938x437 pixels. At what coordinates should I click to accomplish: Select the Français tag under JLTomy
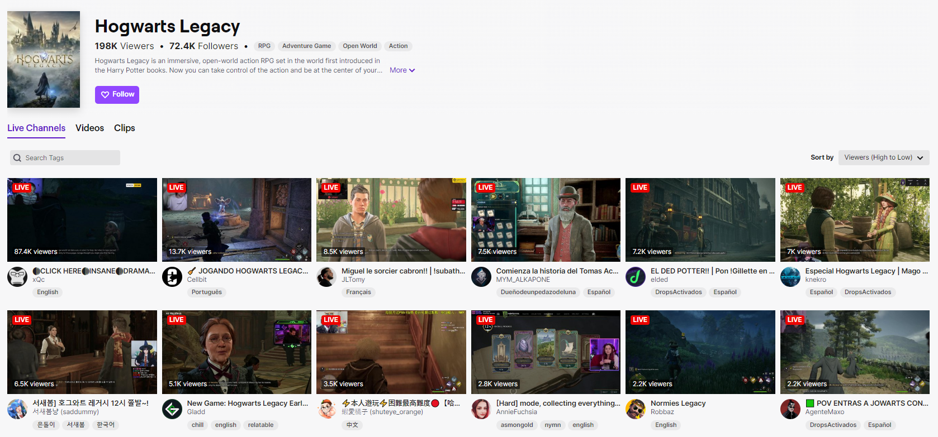tap(358, 292)
